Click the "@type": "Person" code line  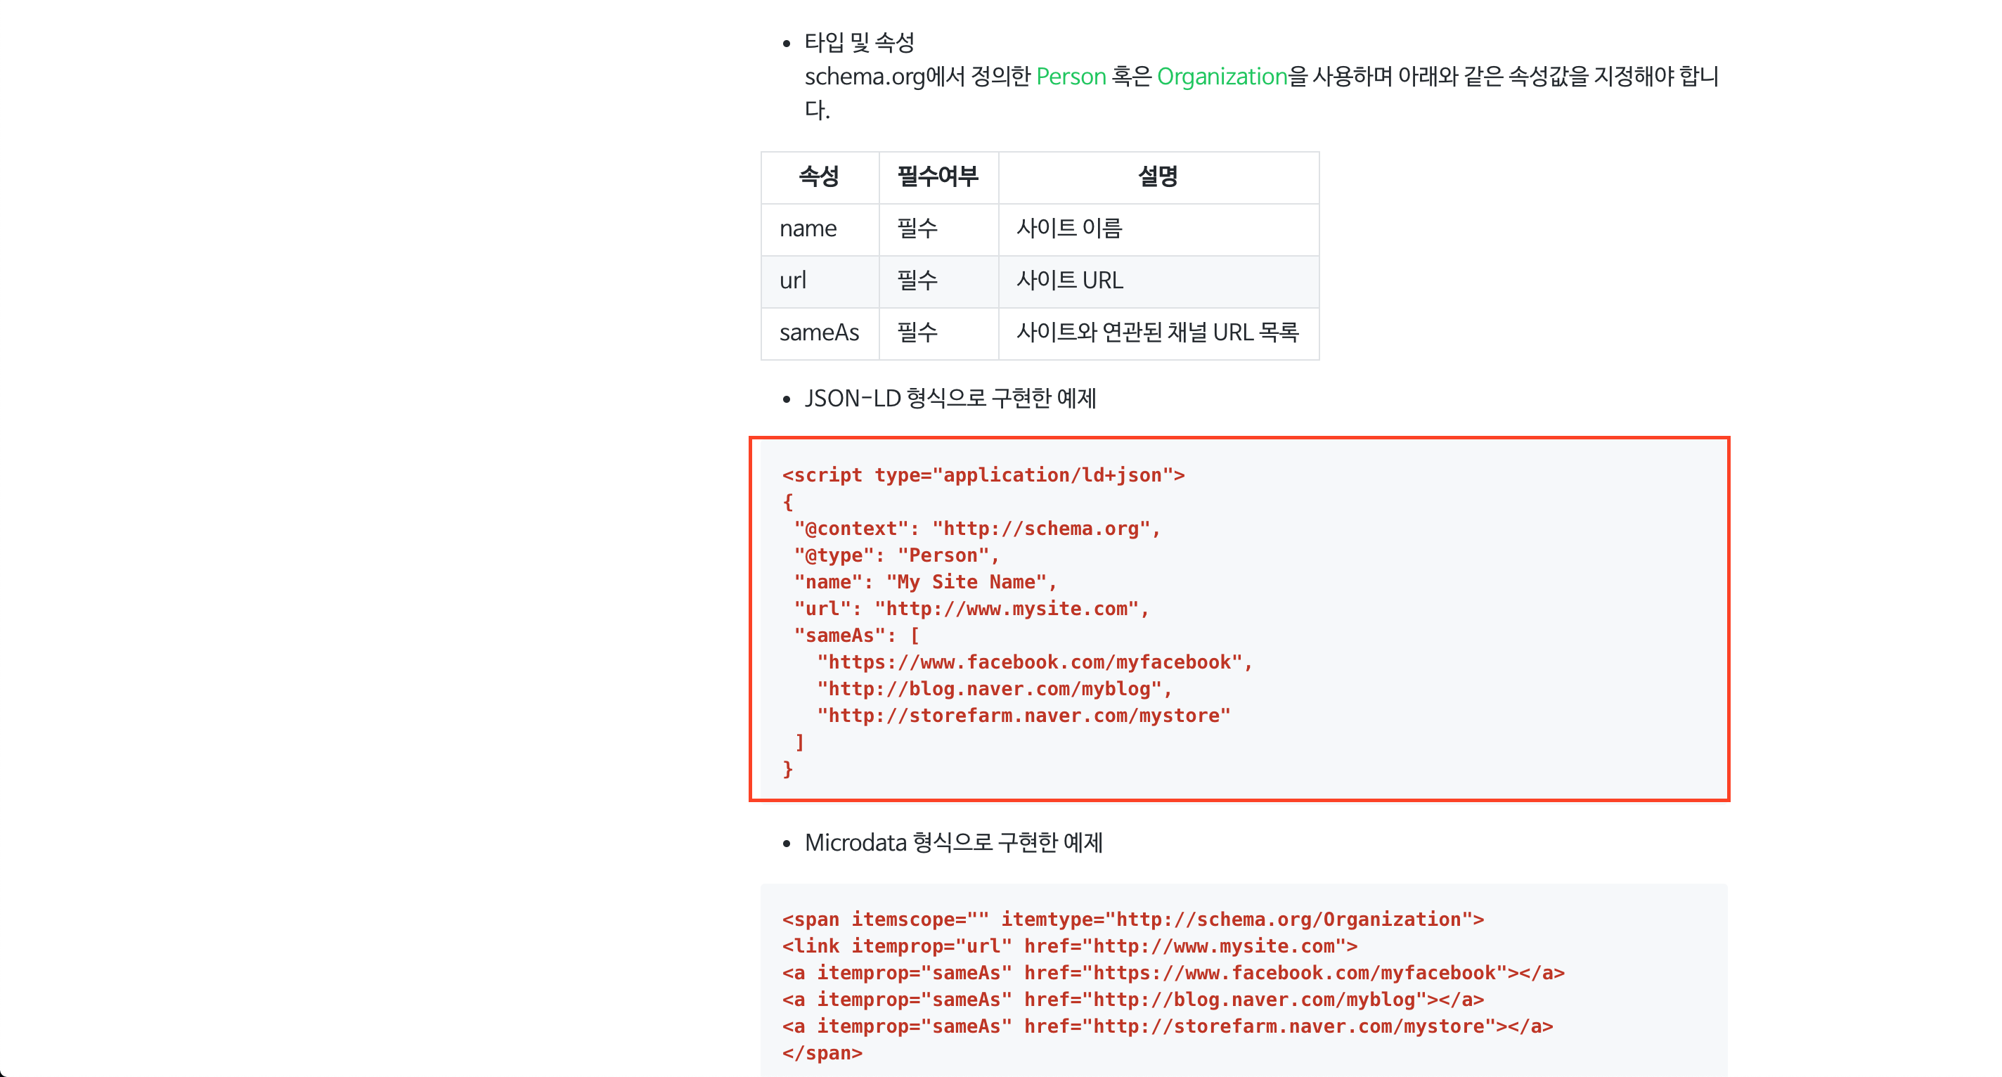[896, 555]
